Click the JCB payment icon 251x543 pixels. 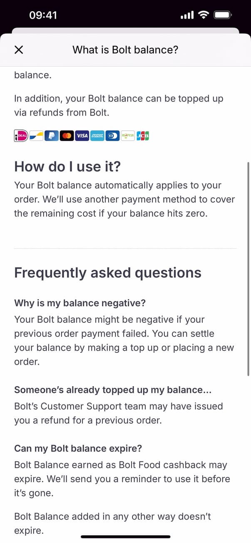142,136
